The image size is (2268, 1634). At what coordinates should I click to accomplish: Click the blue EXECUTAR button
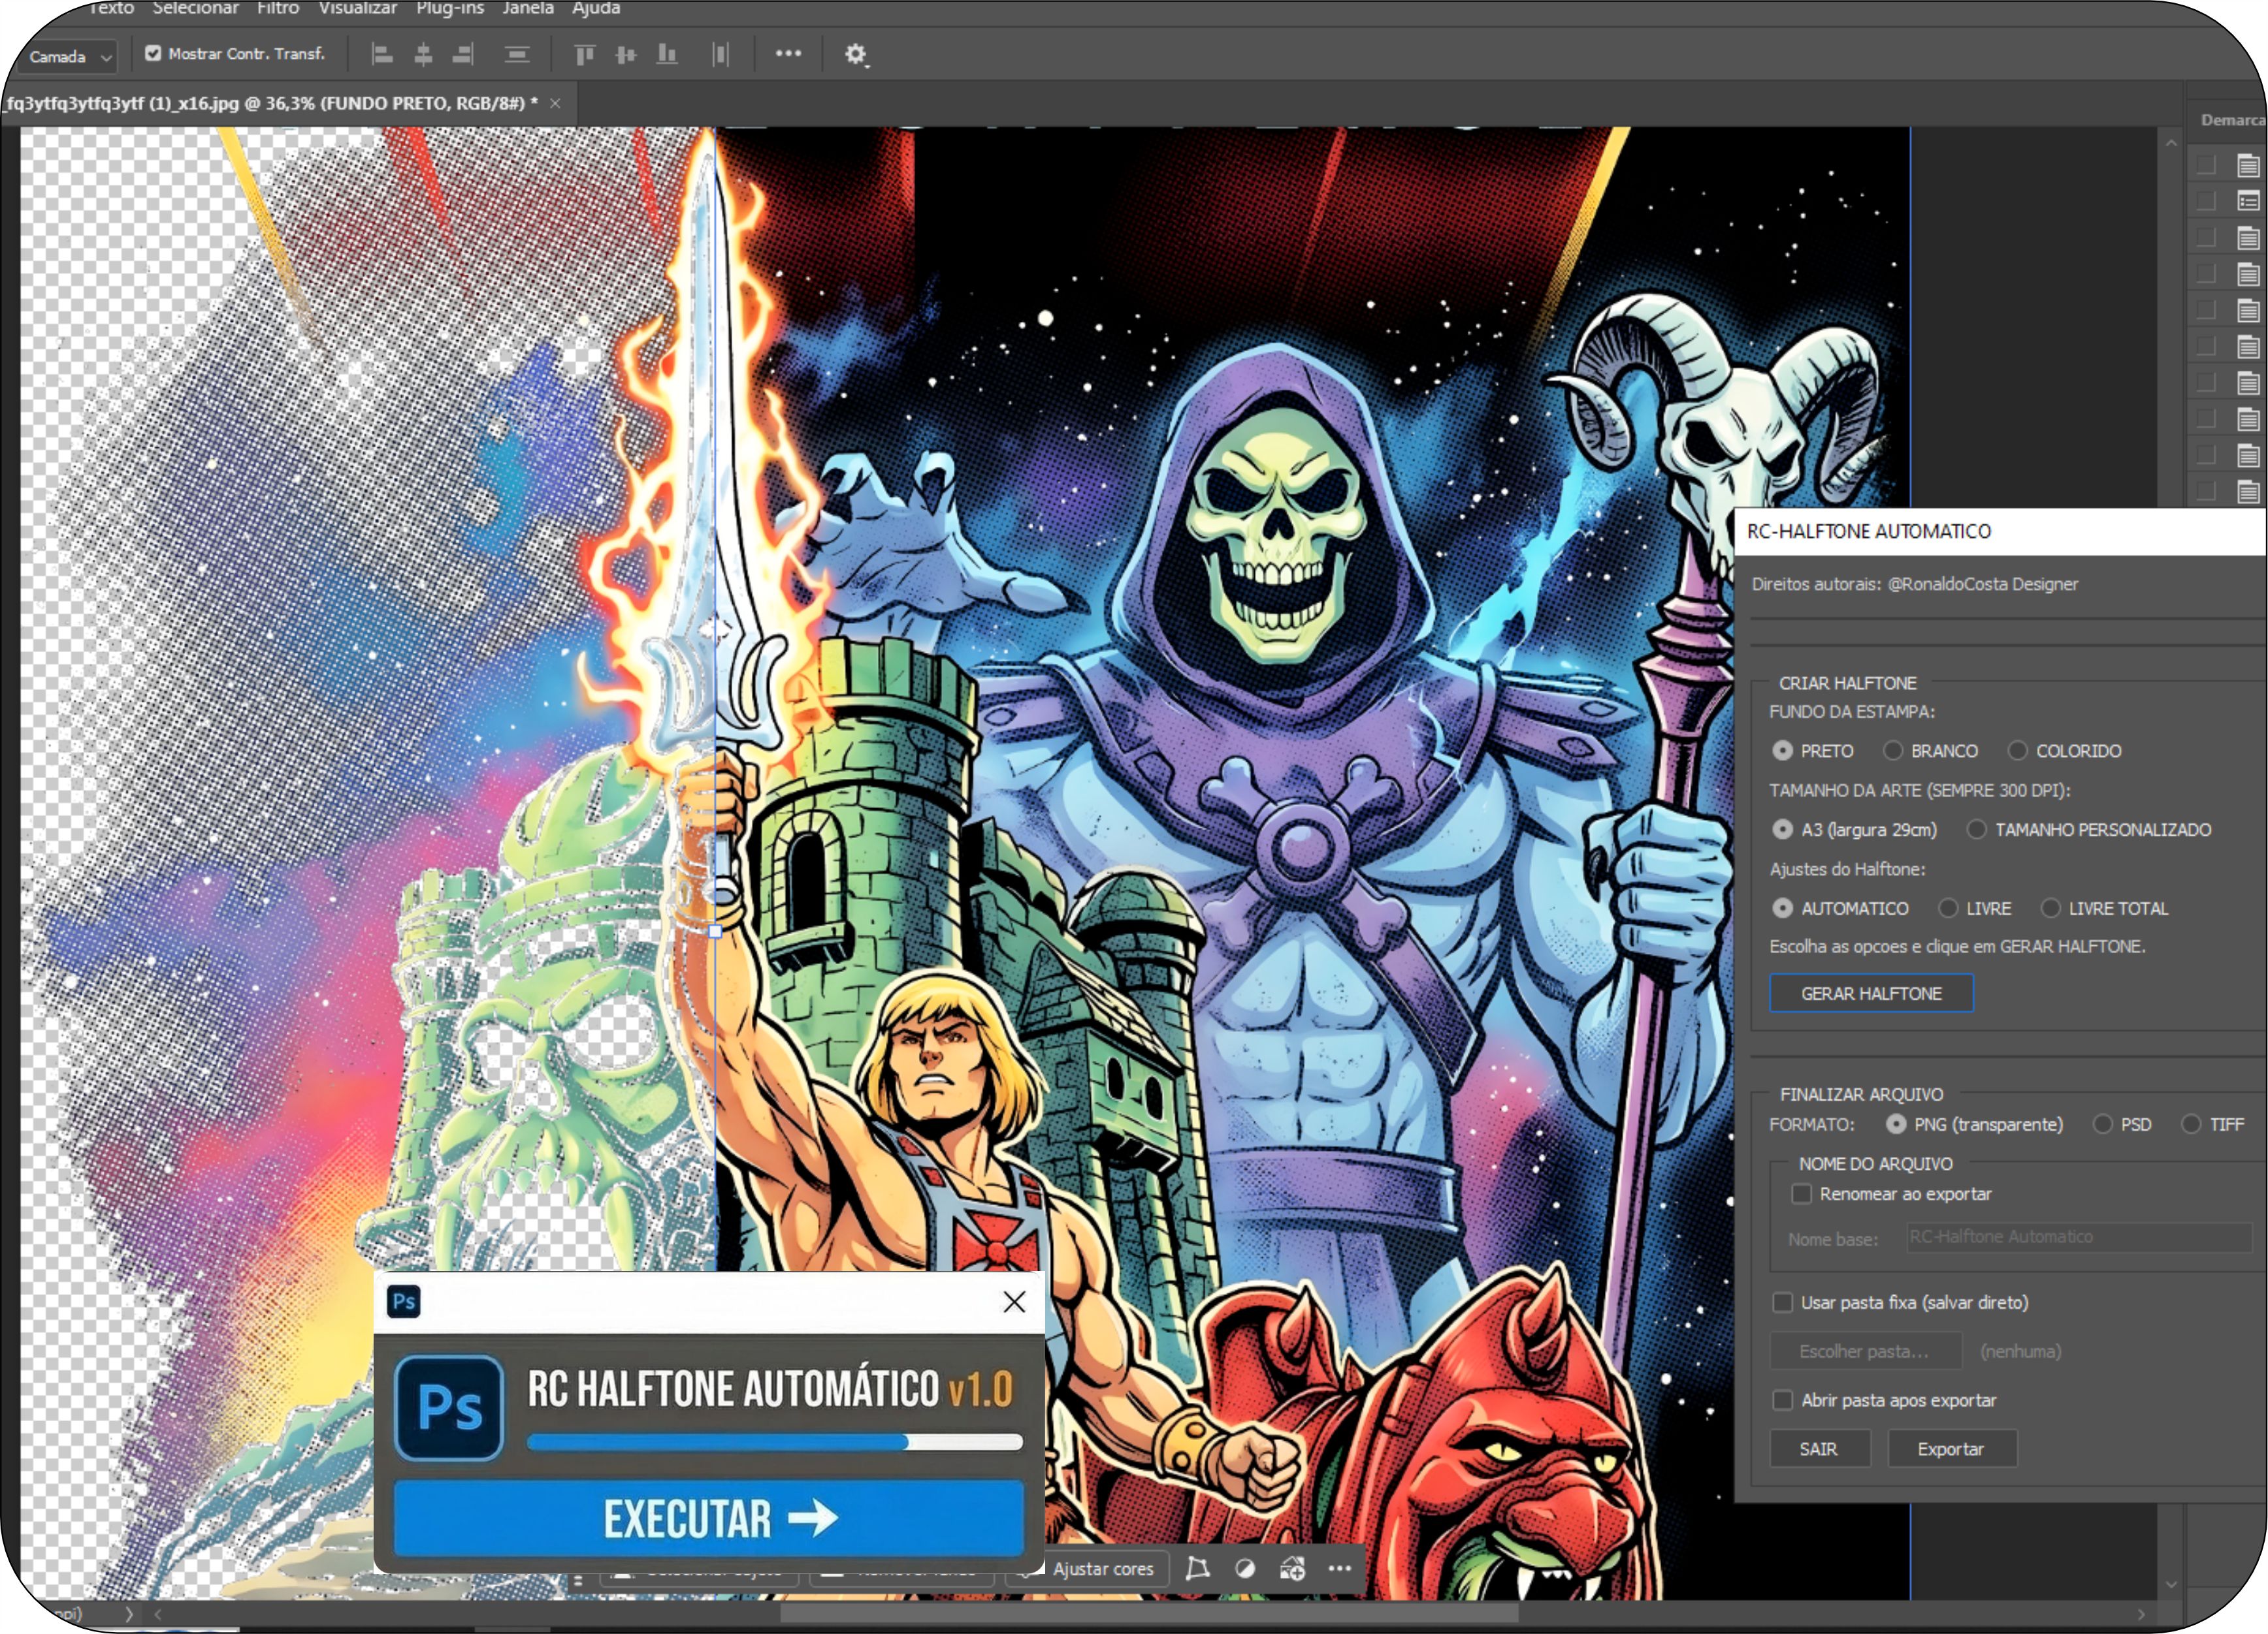pyautogui.click(x=709, y=1518)
